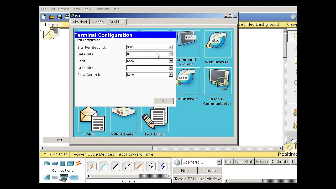Viewport: 336px width, 189px height.
Task: Confirm terminal settings with OK
Action: tap(164, 101)
